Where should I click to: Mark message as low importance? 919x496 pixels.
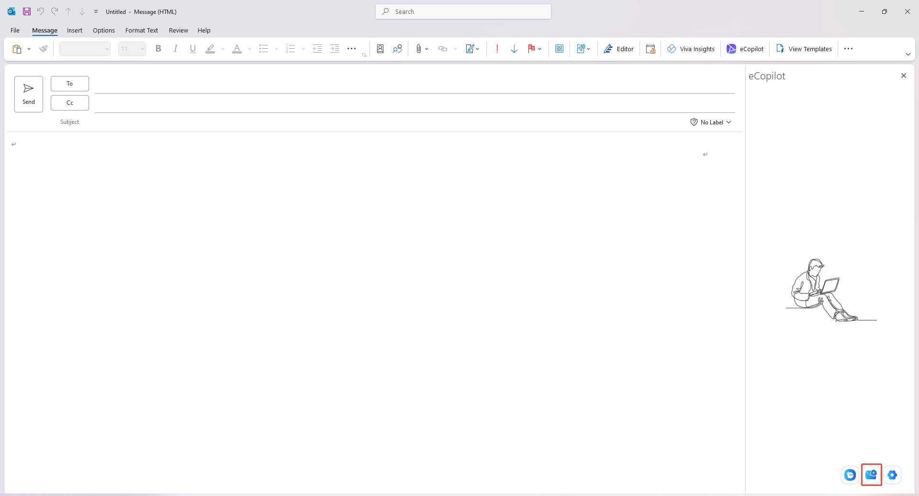pyautogui.click(x=514, y=49)
